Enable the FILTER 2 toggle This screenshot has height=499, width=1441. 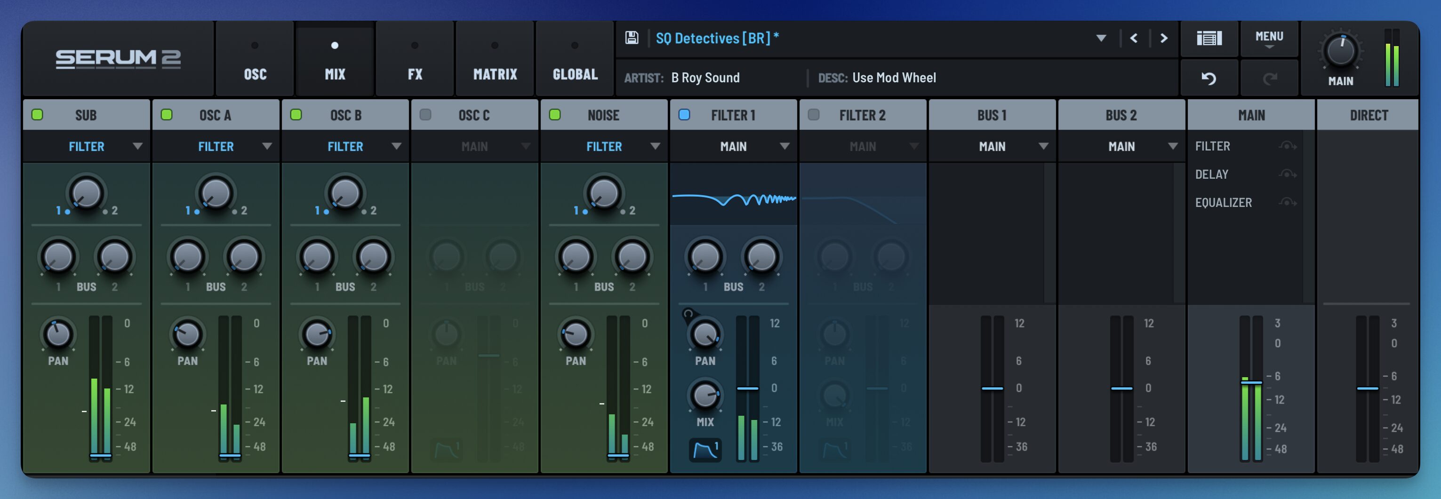click(814, 115)
